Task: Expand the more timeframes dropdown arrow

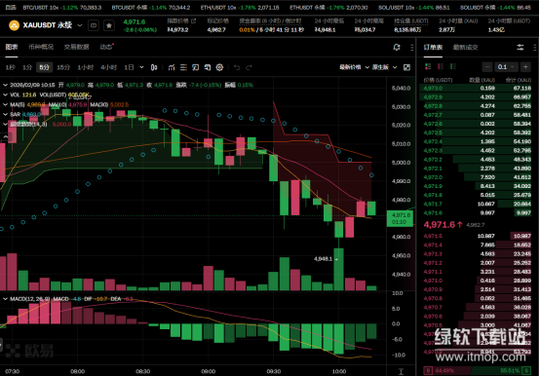Action: (141, 67)
